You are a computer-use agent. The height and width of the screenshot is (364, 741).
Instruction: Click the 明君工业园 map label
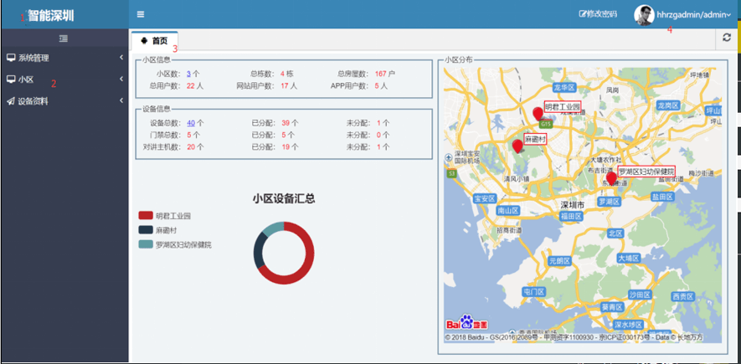[563, 107]
